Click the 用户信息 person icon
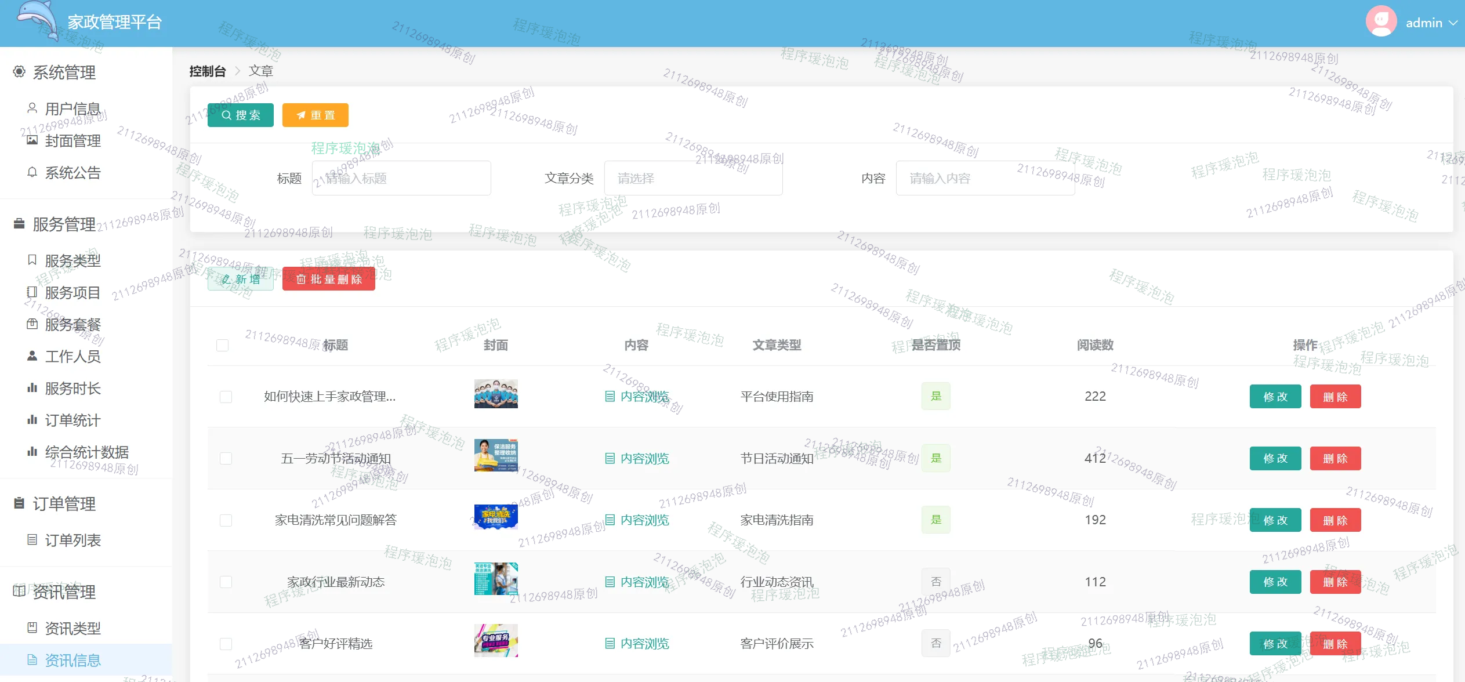Image resolution: width=1465 pixels, height=682 pixels. coord(32,108)
